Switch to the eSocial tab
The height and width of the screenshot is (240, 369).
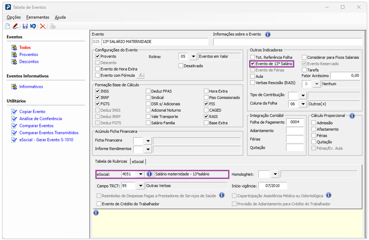(x=138, y=161)
